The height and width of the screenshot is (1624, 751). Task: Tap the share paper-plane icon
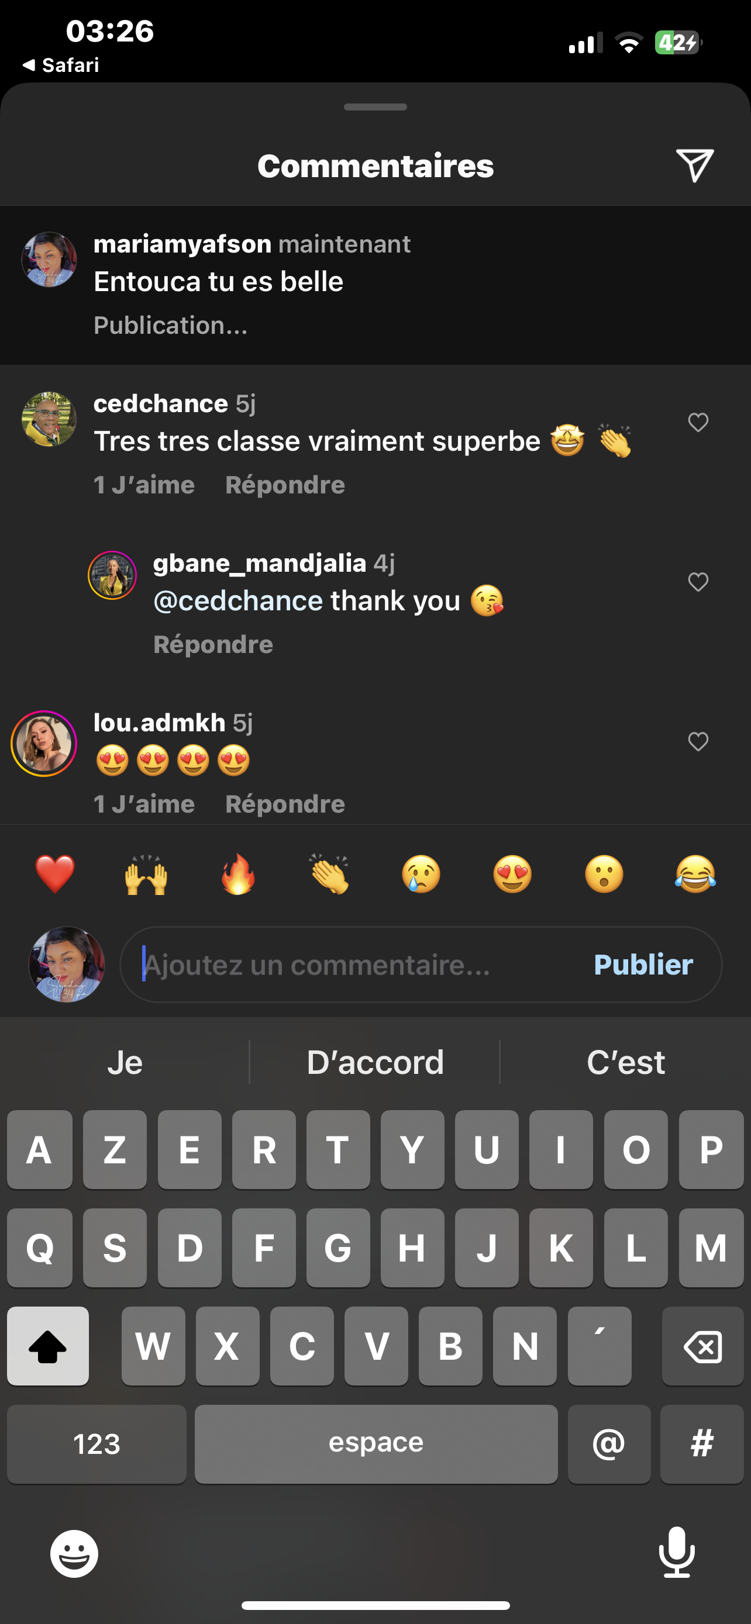point(694,166)
